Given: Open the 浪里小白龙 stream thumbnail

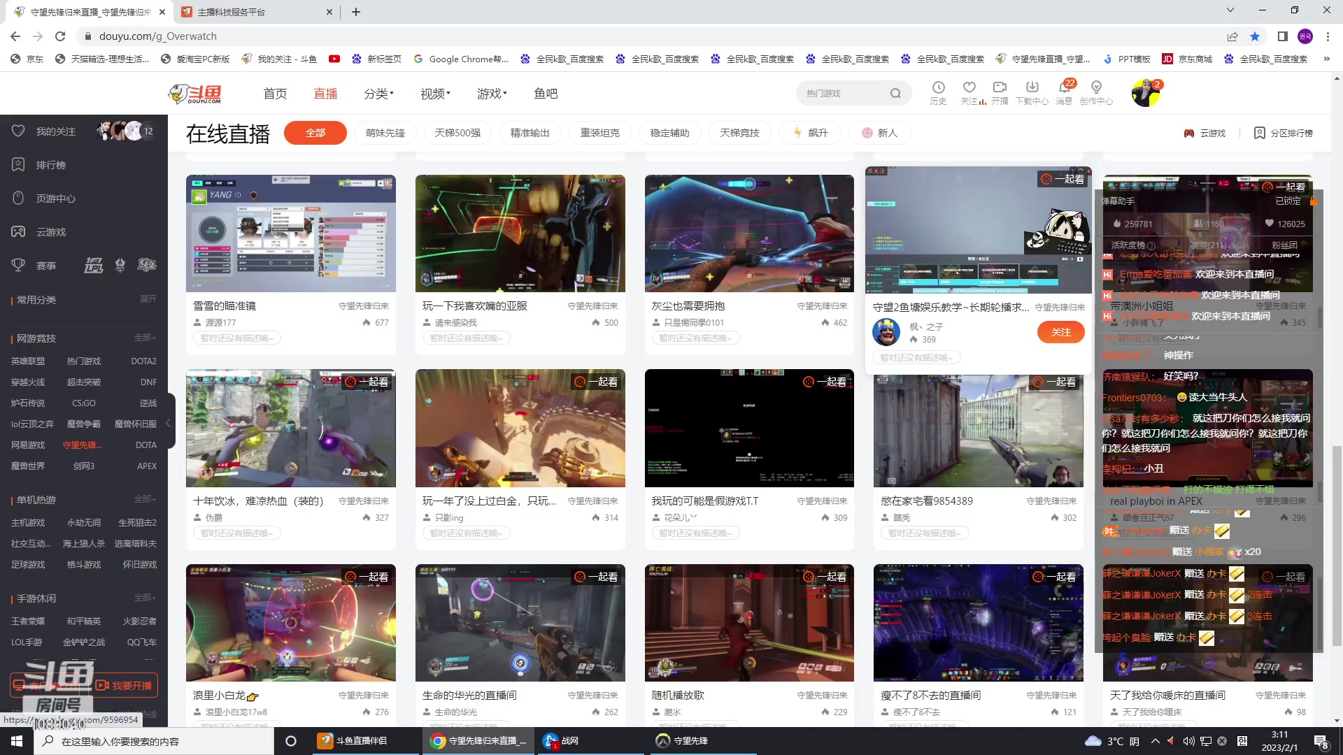Looking at the screenshot, I should point(291,623).
